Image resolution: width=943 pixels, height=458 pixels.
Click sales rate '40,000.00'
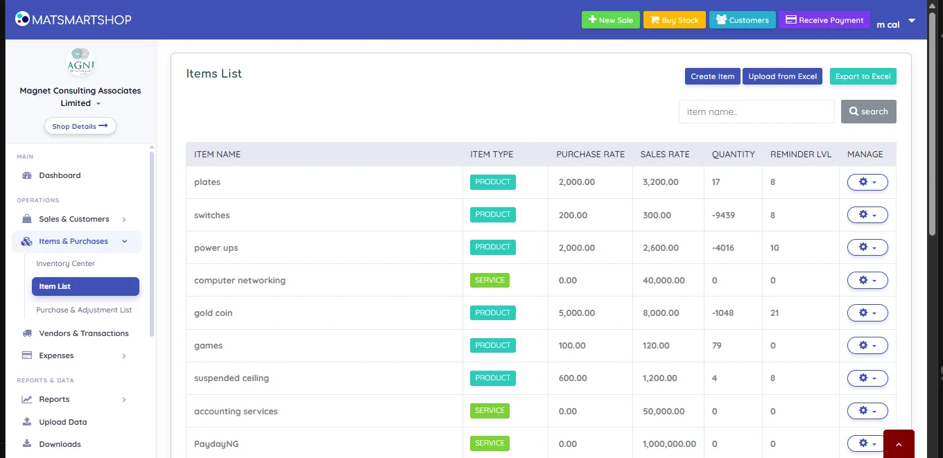coord(664,281)
